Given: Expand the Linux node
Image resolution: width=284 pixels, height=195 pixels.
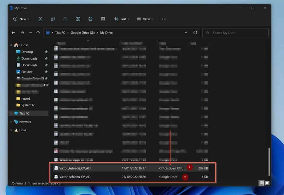Looking at the screenshot, I should 11,130.
